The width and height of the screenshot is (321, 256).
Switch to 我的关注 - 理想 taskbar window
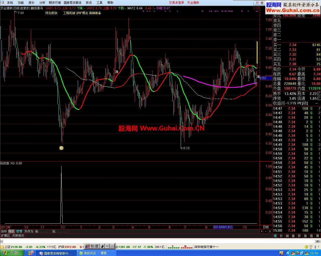pyautogui.click(x=97, y=253)
